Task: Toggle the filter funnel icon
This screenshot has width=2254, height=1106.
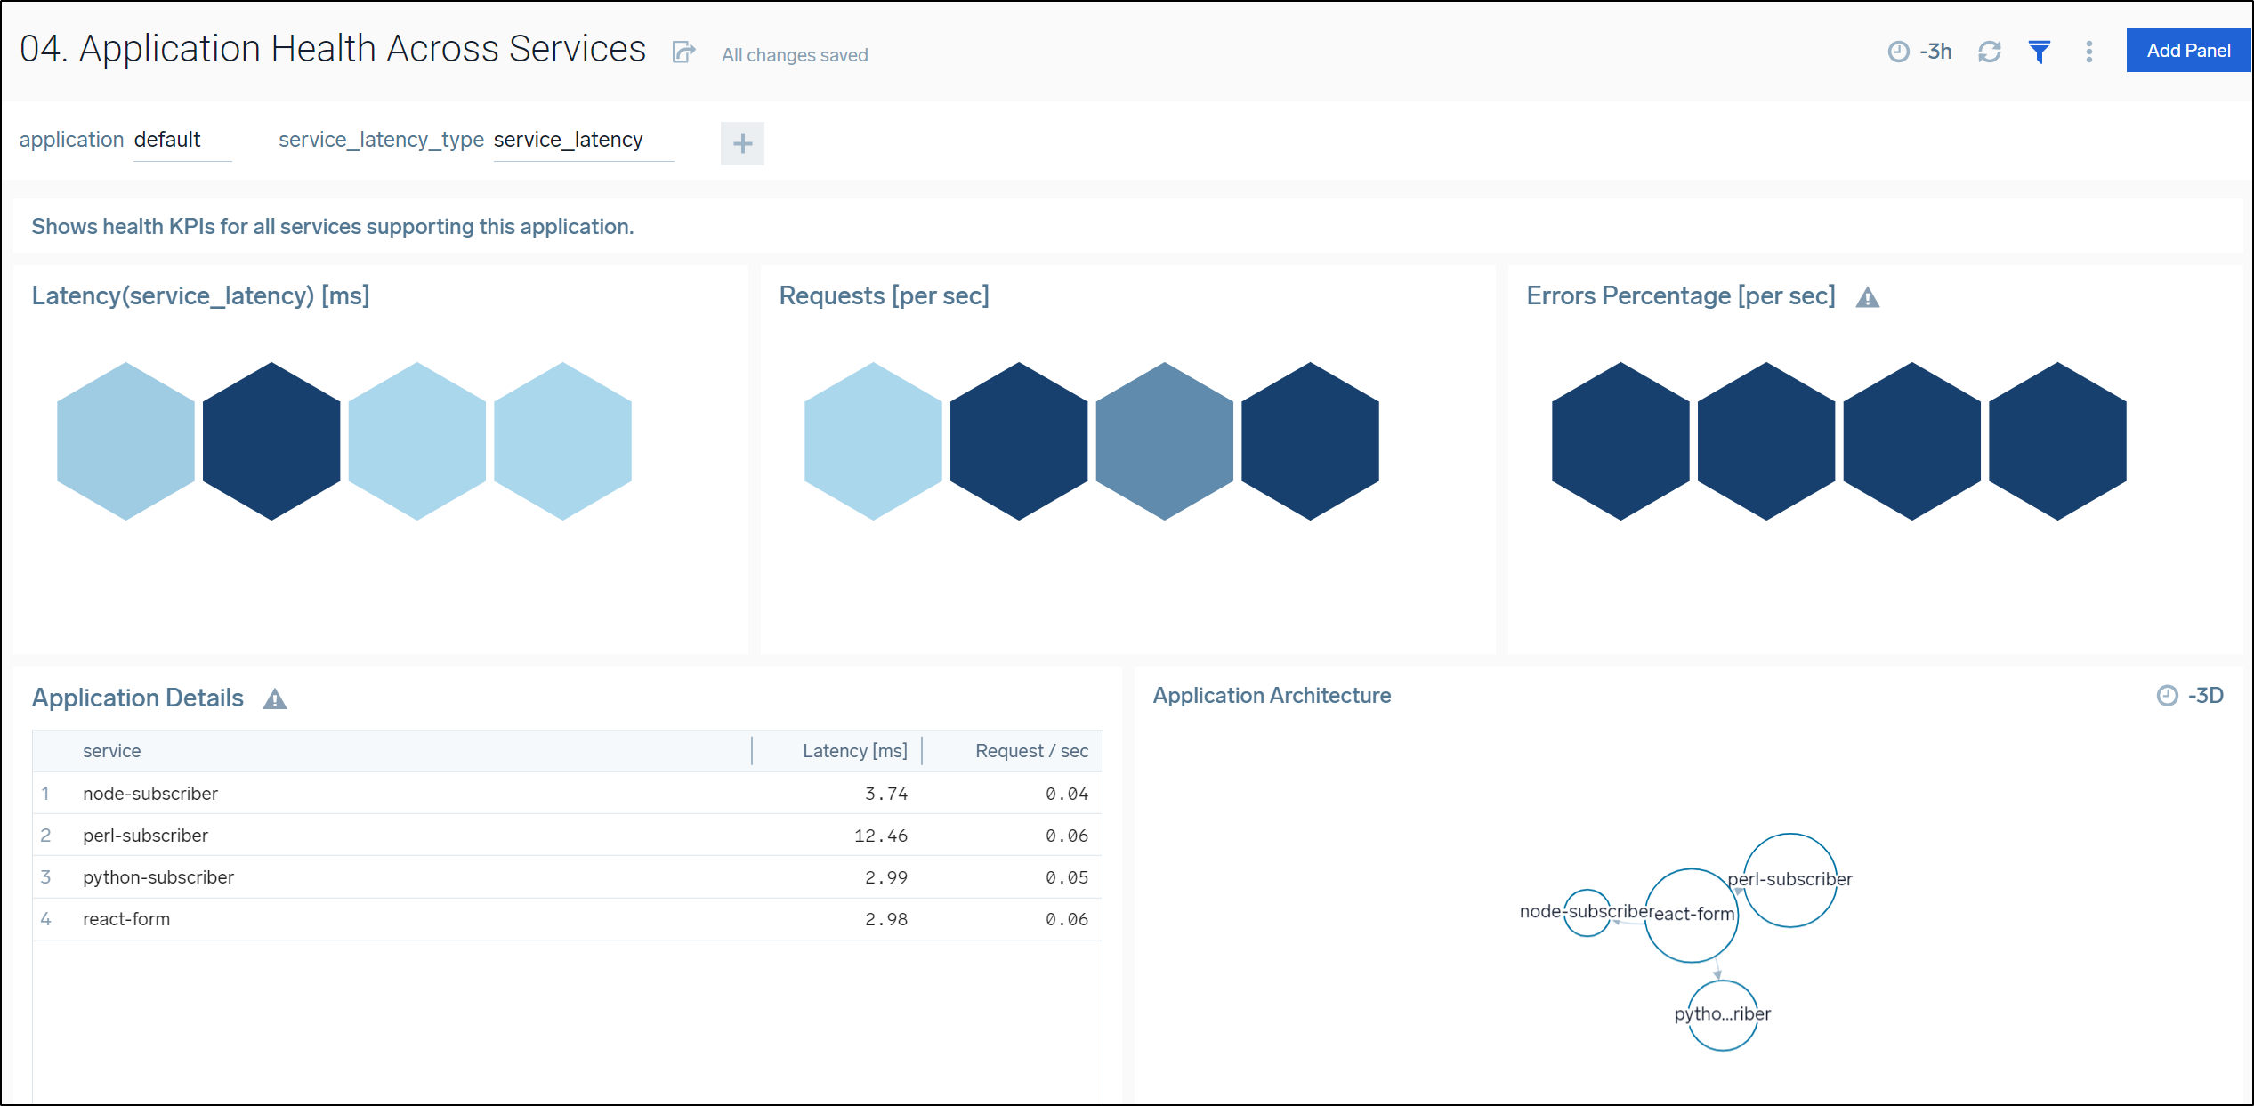Action: tap(2040, 52)
